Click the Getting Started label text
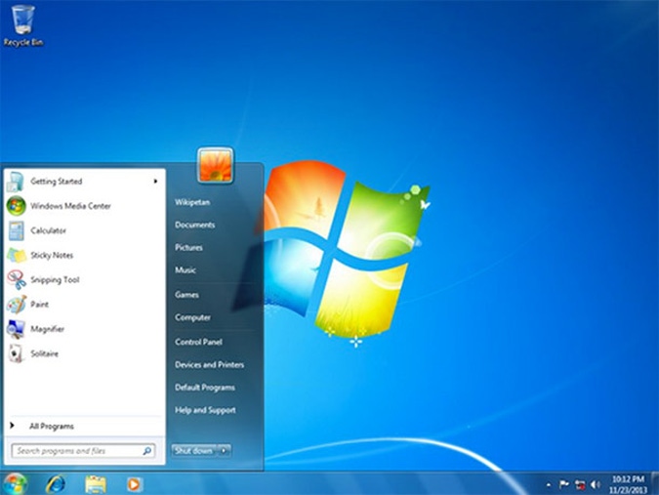Screen dimensions: 659x495 (x=57, y=182)
